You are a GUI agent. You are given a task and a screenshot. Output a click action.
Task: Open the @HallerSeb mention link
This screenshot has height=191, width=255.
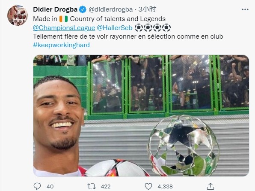[x=115, y=28]
